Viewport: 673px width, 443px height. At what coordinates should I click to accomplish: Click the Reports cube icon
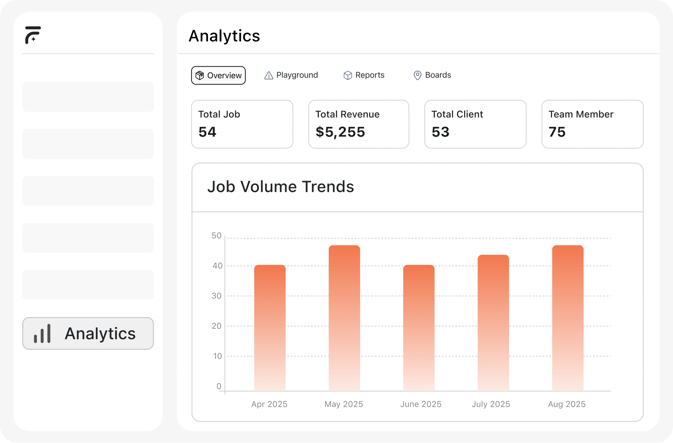point(348,75)
